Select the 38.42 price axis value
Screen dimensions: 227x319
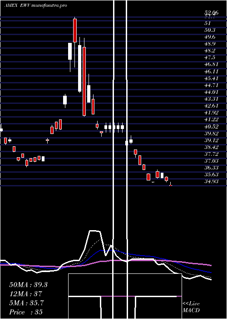[x=211, y=147]
